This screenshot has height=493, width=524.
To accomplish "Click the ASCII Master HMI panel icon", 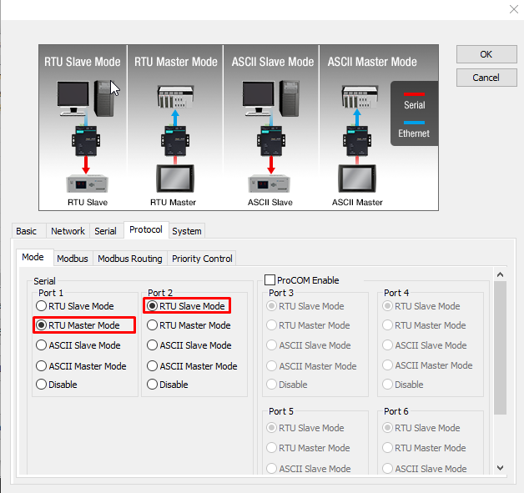I will click(357, 178).
